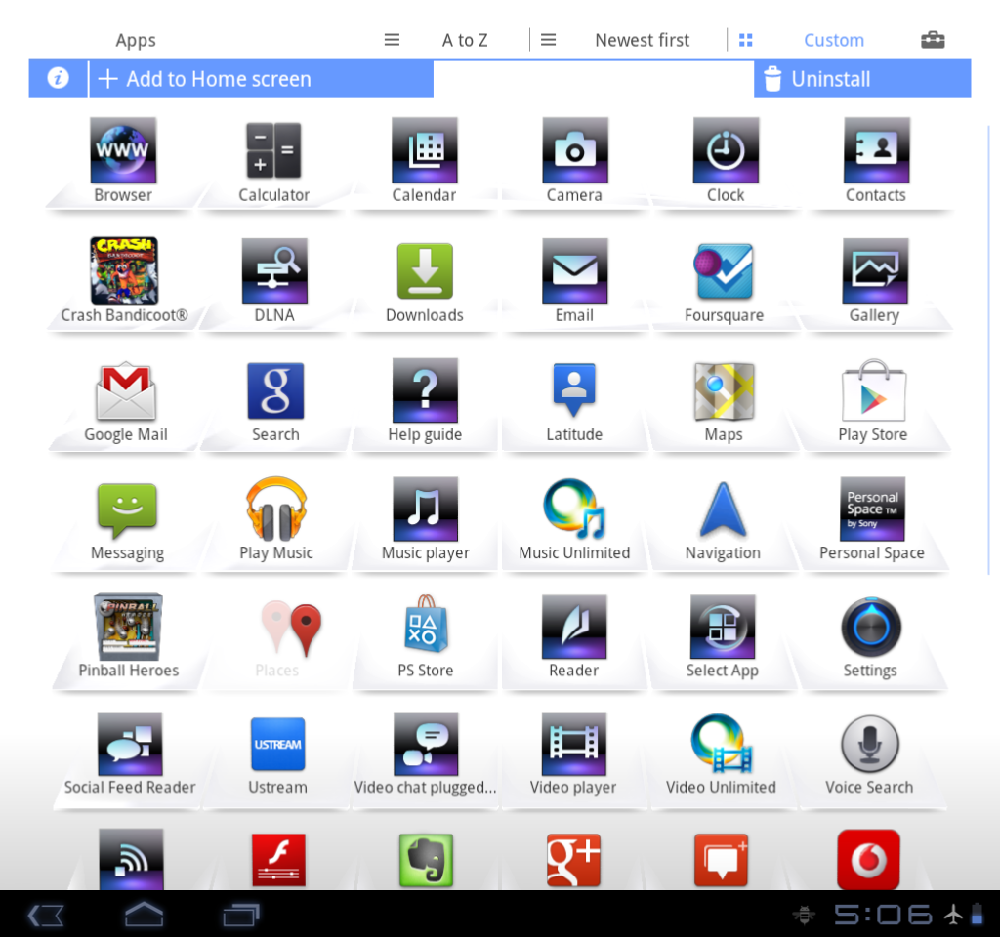Launch Pinball Heroes

click(x=127, y=628)
